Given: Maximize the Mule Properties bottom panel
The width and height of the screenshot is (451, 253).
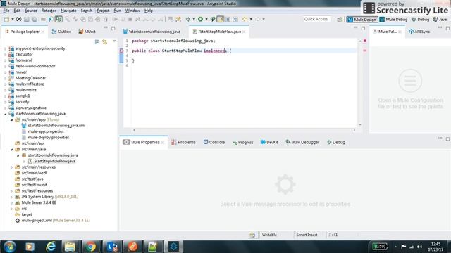Looking at the screenshot, I should (x=447, y=139).
